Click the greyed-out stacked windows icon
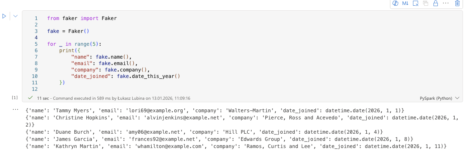 [x=426, y=3]
